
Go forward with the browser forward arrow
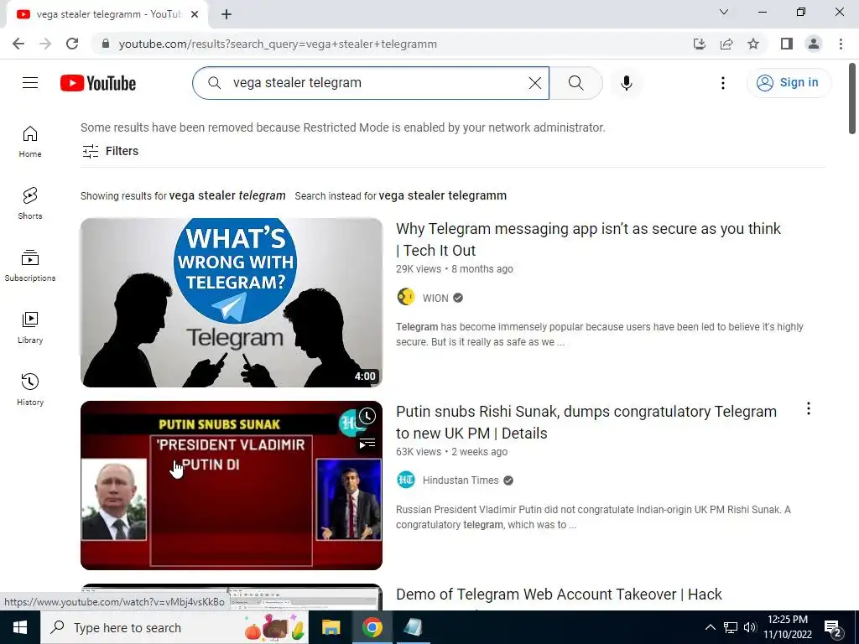(45, 44)
